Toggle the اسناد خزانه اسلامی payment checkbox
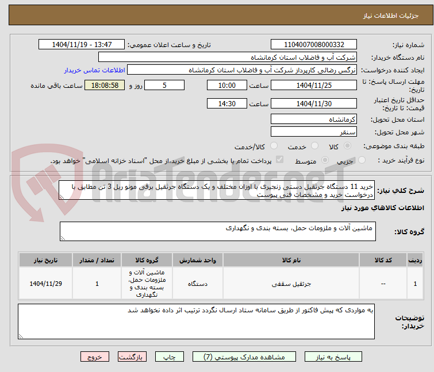Screen dimensions: 434x372 point(280,160)
